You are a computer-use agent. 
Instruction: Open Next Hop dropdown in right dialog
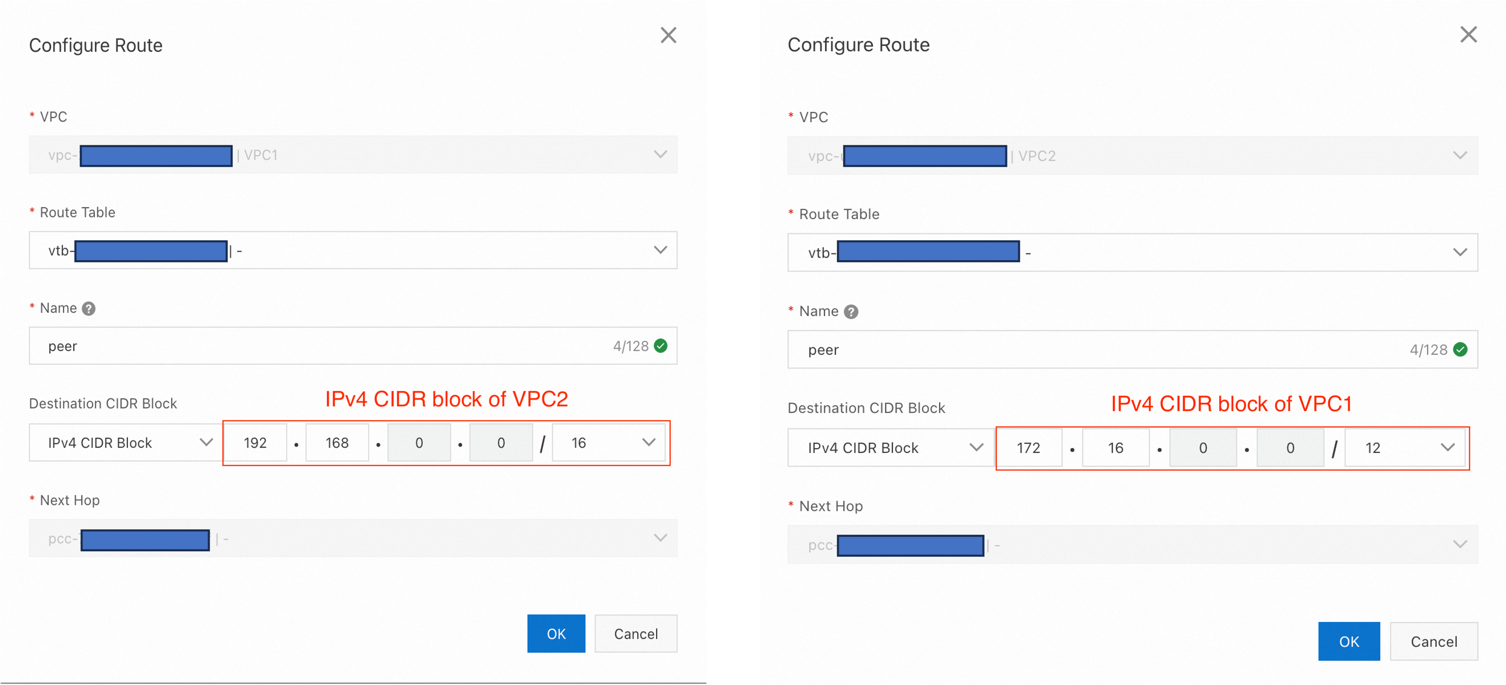tap(1133, 545)
